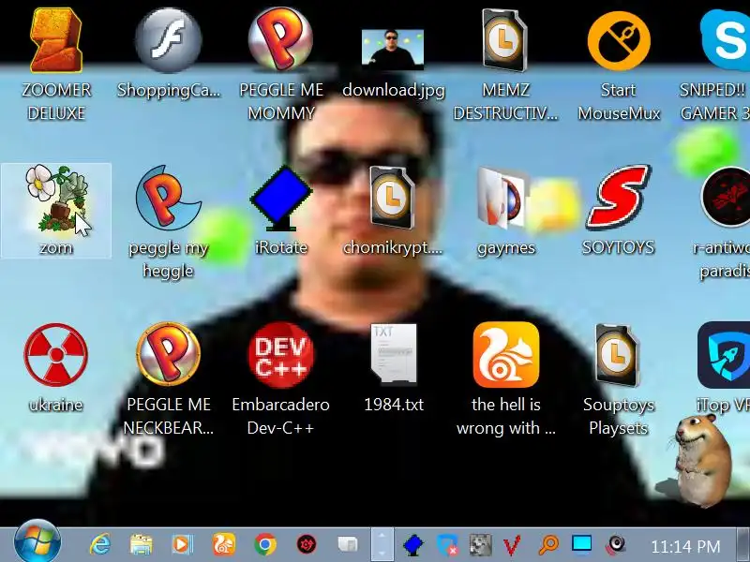Click the webcam speaker tray icon
Image resolution: width=750 pixels, height=562 pixels.
616,545
